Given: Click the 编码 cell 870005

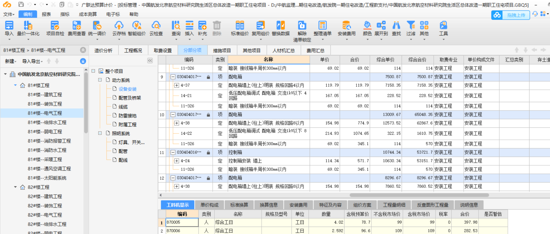Looking at the screenshot, I should pos(182,222).
